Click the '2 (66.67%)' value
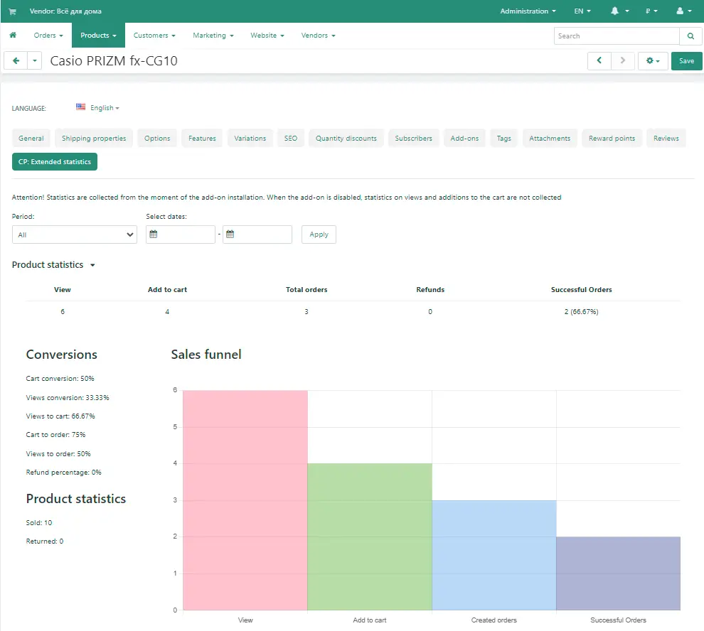The width and height of the screenshot is (704, 631). coord(582,311)
